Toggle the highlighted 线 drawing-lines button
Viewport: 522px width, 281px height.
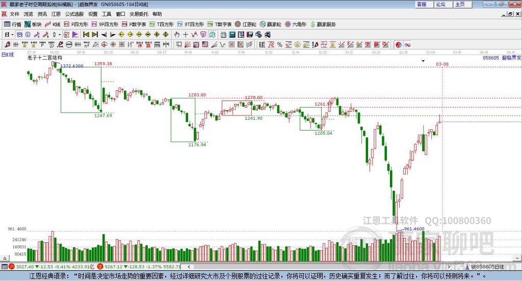[213, 34]
